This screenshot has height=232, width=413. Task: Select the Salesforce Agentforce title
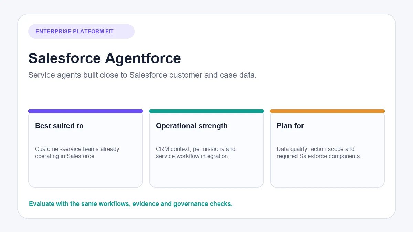pyautogui.click(x=105, y=58)
